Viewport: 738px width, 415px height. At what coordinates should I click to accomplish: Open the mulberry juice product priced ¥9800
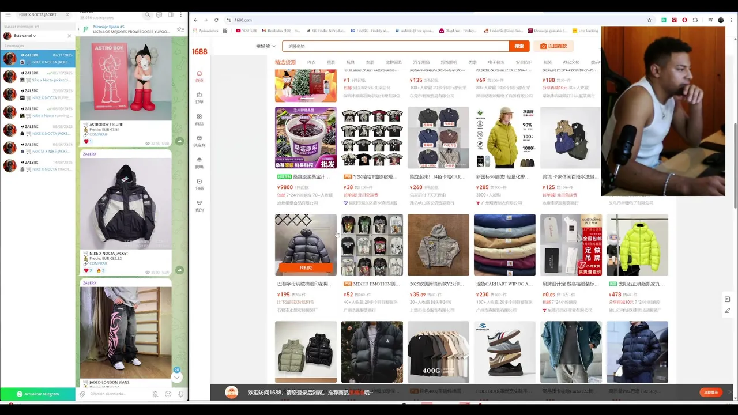(x=306, y=137)
